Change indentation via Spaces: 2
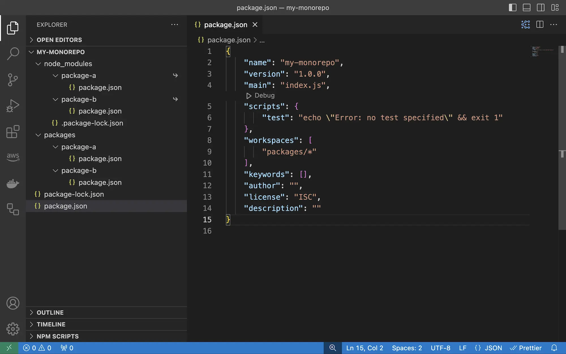Image resolution: width=566 pixels, height=354 pixels. [x=407, y=348]
